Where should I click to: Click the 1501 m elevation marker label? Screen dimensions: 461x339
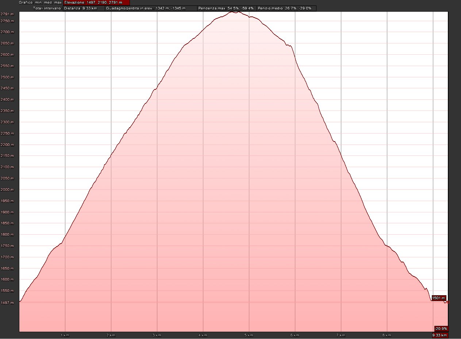coord(439,298)
